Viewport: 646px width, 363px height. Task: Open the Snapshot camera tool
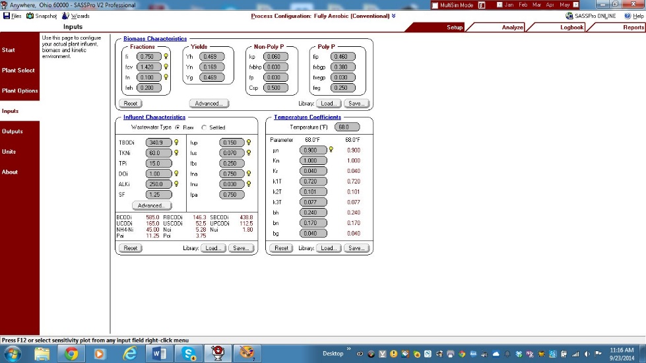click(x=42, y=16)
